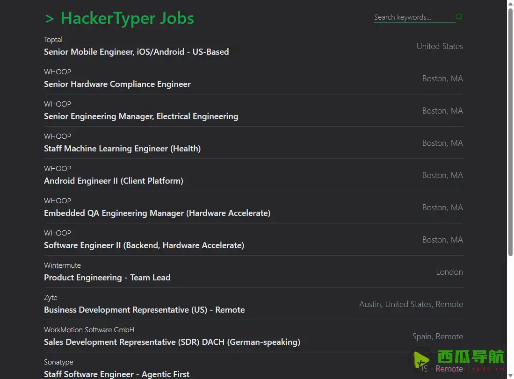Click the Toptal company name
Viewport: 514px width, 379px height.
[x=53, y=40]
